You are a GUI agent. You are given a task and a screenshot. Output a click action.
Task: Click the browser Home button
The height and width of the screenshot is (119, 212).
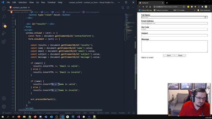[150, 7]
